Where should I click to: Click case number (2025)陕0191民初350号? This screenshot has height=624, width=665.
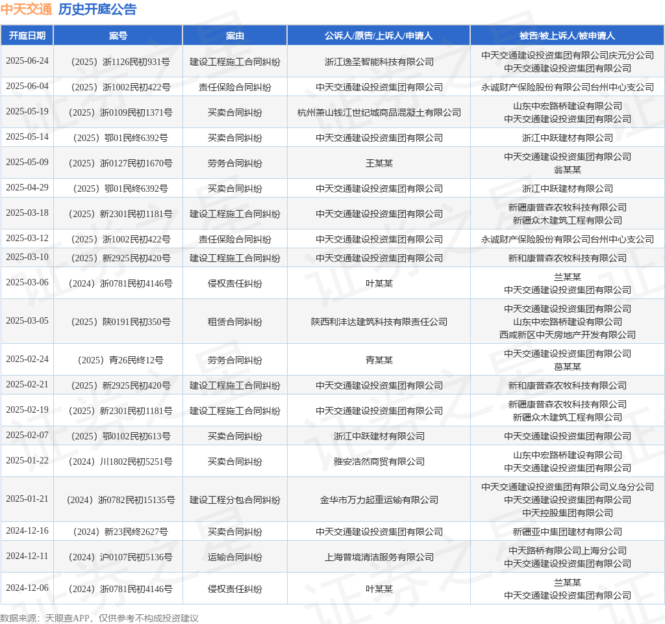pos(118,322)
